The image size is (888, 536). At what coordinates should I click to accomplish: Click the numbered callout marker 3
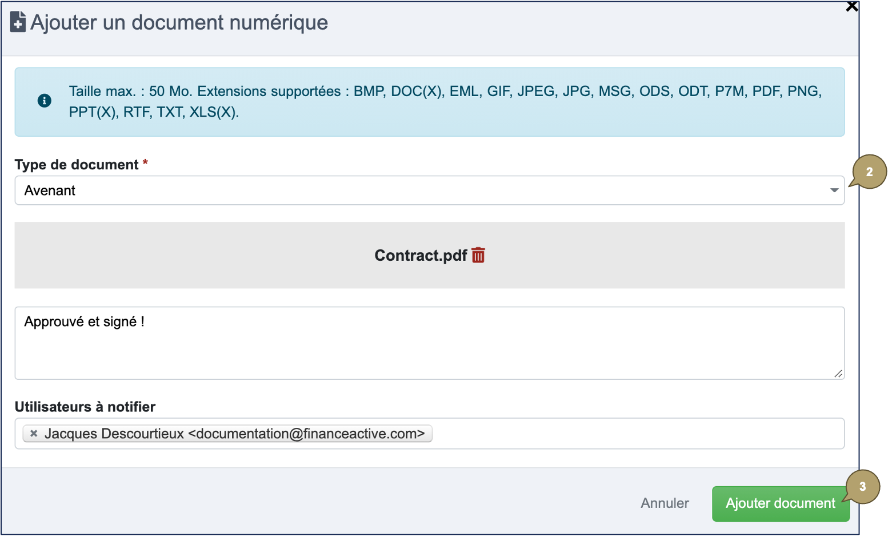coord(862,486)
